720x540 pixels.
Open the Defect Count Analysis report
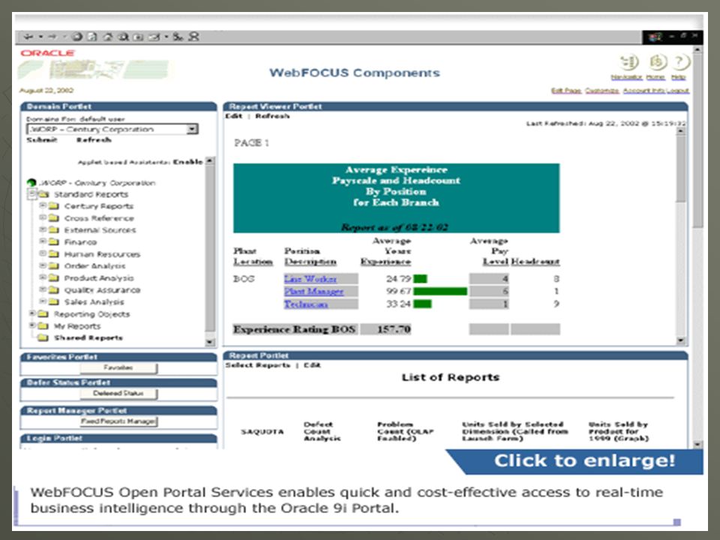tap(322, 431)
